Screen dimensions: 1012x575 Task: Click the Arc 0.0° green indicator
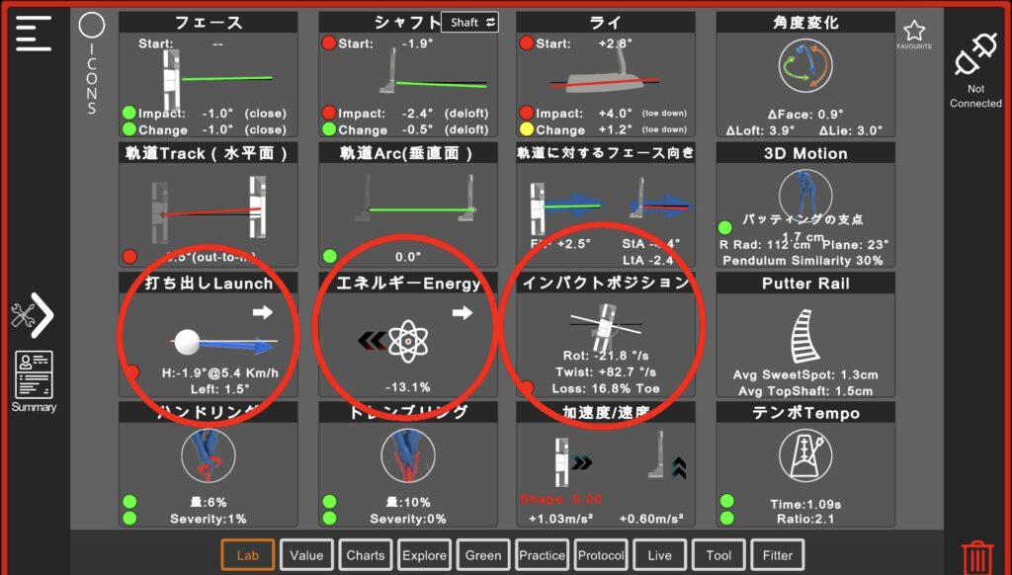click(330, 256)
